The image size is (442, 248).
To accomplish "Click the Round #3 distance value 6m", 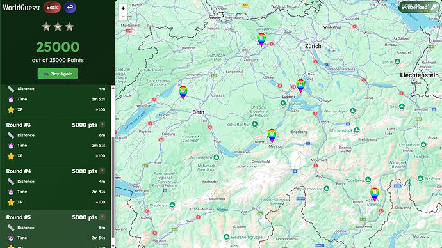I will [102, 136].
